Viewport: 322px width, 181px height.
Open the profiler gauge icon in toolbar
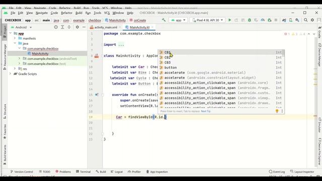(x=263, y=20)
